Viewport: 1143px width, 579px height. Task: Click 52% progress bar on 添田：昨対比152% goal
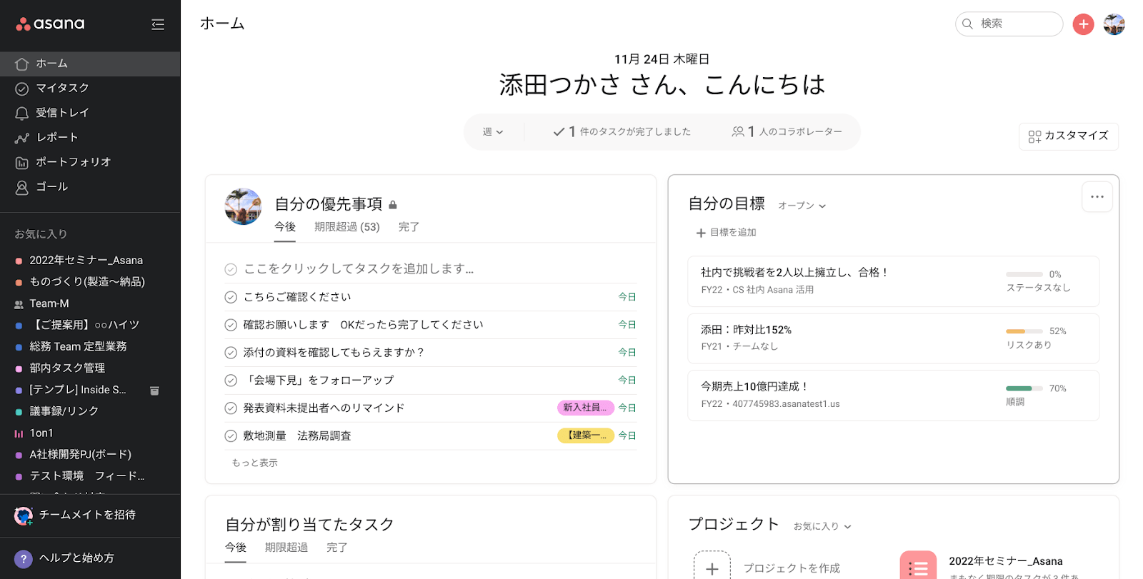(x=1024, y=331)
